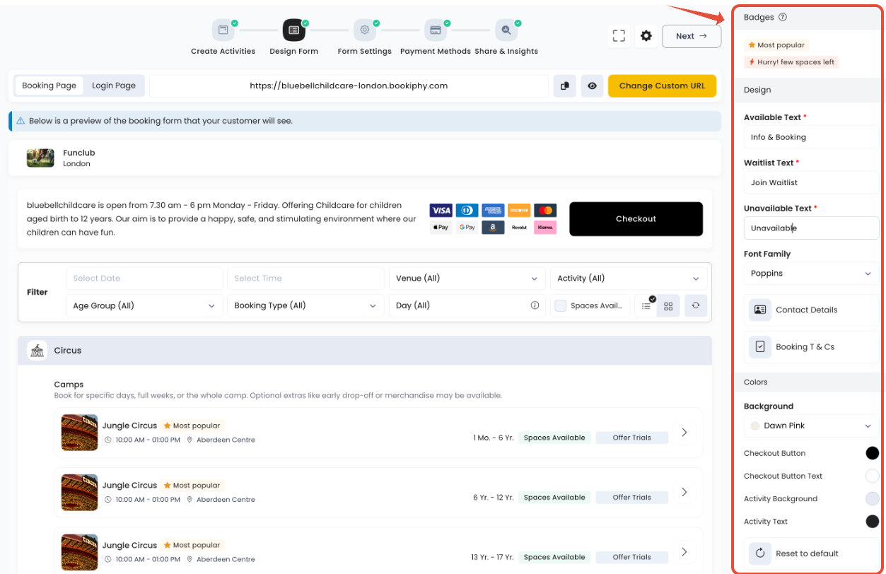
Task: Click the Contact Details card icon
Action: point(760,310)
